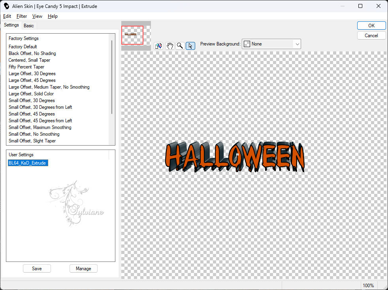Image resolution: width=388 pixels, height=290 pixels.
Task: Select Small Offset, Slight Taper preset
Action: click(x=32, y=140)
